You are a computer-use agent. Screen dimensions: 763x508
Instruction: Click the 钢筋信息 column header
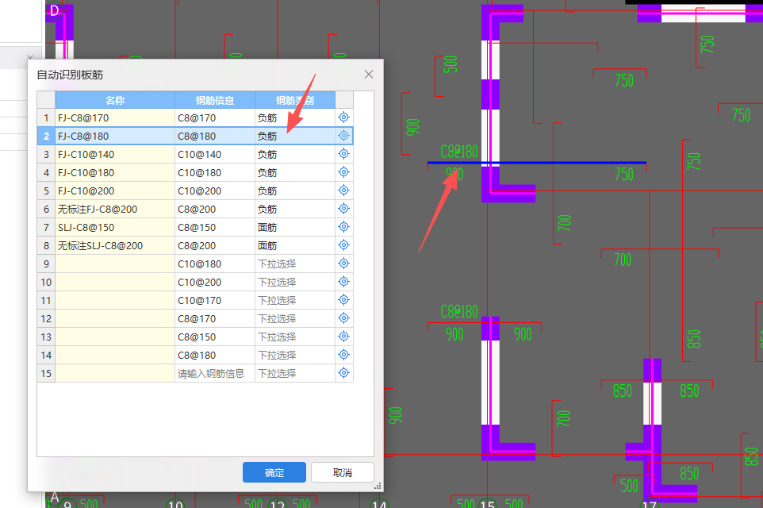(x=215, y=100)
